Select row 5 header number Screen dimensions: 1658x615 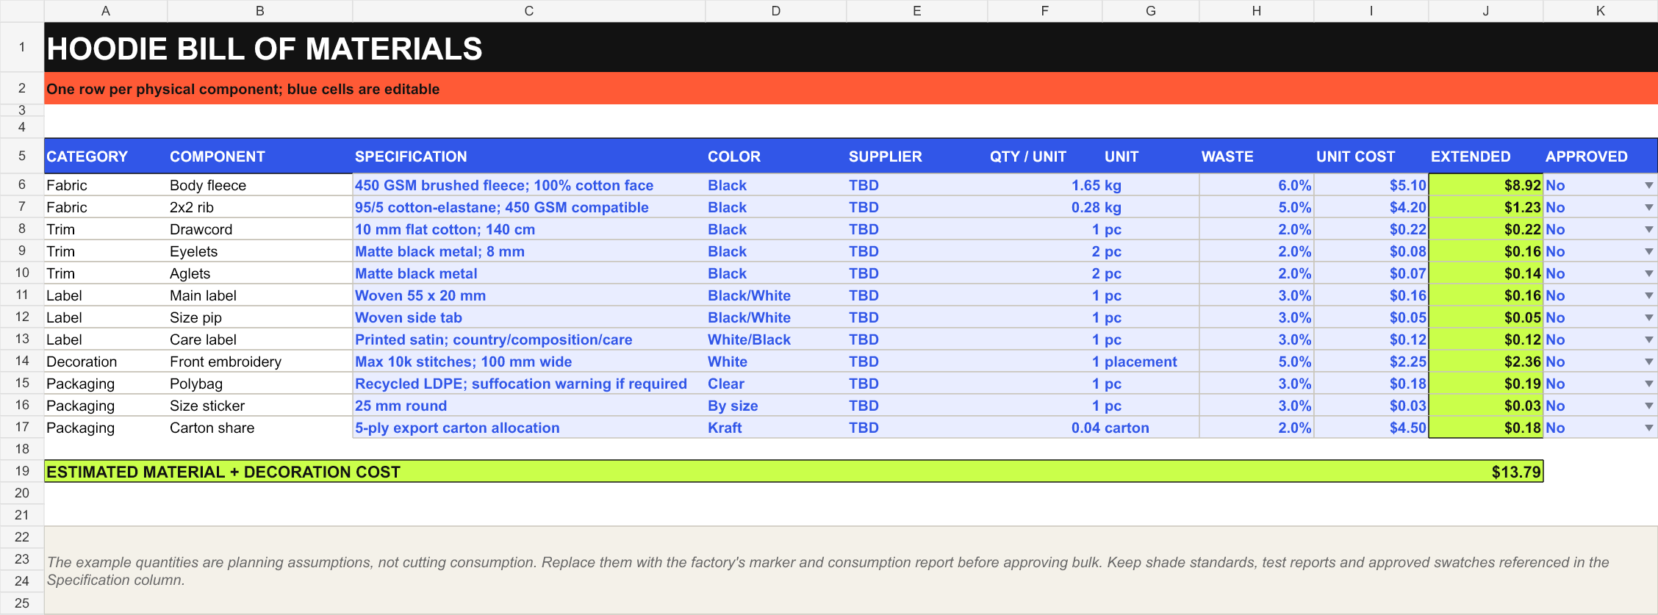[x=22, y=156]
